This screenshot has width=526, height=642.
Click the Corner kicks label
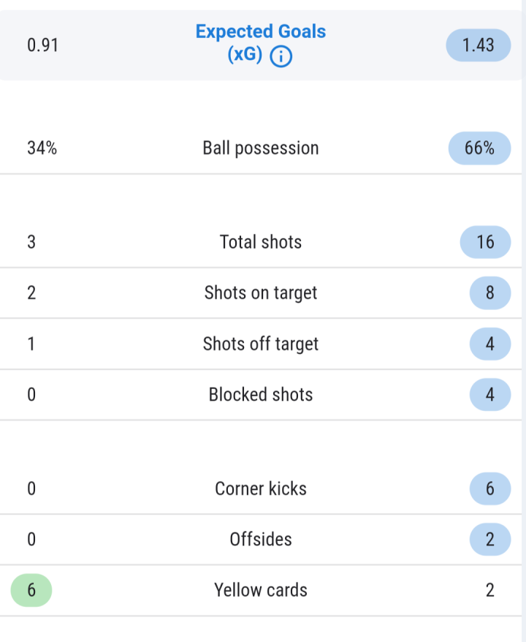point(261,488)
